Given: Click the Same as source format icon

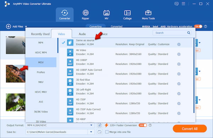Looking at the screenshot, I should pos(70,43).
